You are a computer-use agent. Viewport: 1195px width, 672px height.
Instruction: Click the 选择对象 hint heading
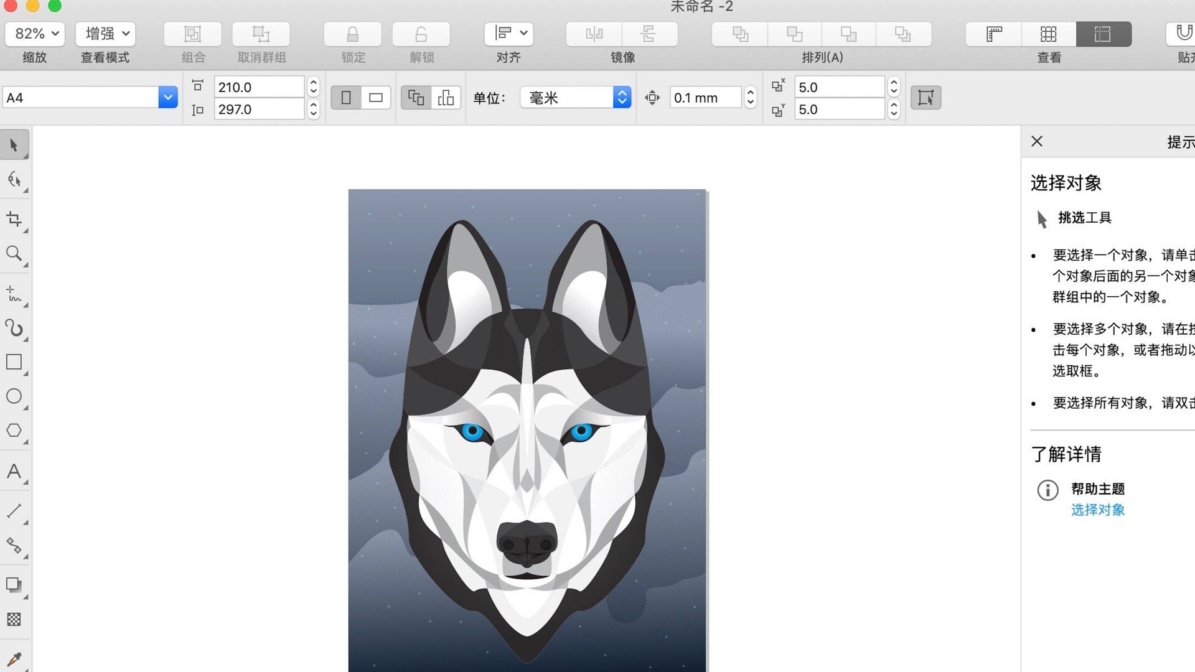1066,183
